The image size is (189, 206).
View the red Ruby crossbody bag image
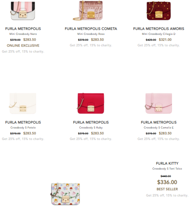91,103
